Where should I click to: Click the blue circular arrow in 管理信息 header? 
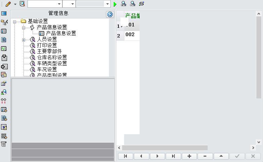click(110, 14)
